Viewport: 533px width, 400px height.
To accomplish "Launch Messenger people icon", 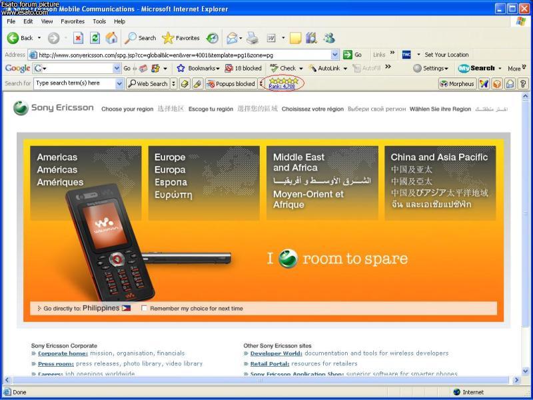I will coord(328,38).
